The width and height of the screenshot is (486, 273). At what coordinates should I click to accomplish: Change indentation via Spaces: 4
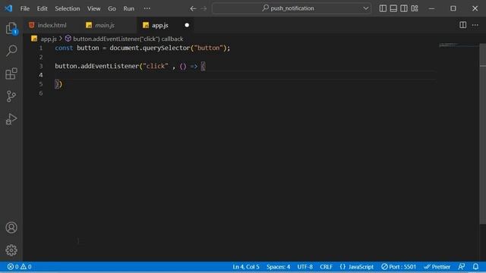click(x=279, y=266)
